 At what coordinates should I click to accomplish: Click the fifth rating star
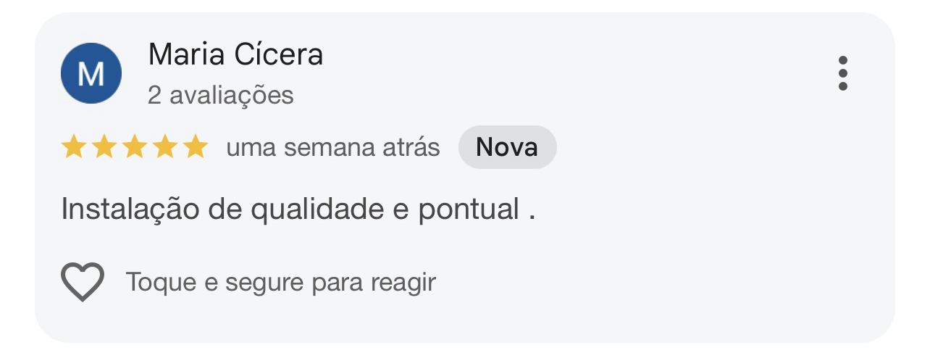[x=195, y=148]
